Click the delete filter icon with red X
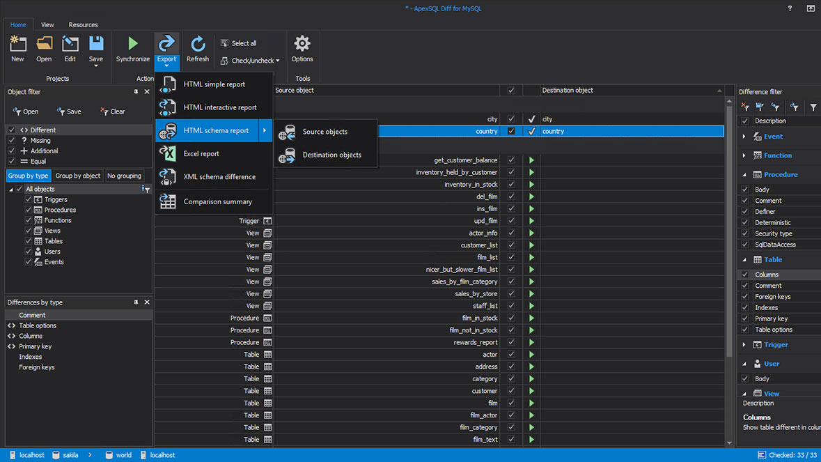 tap(744, 107)
